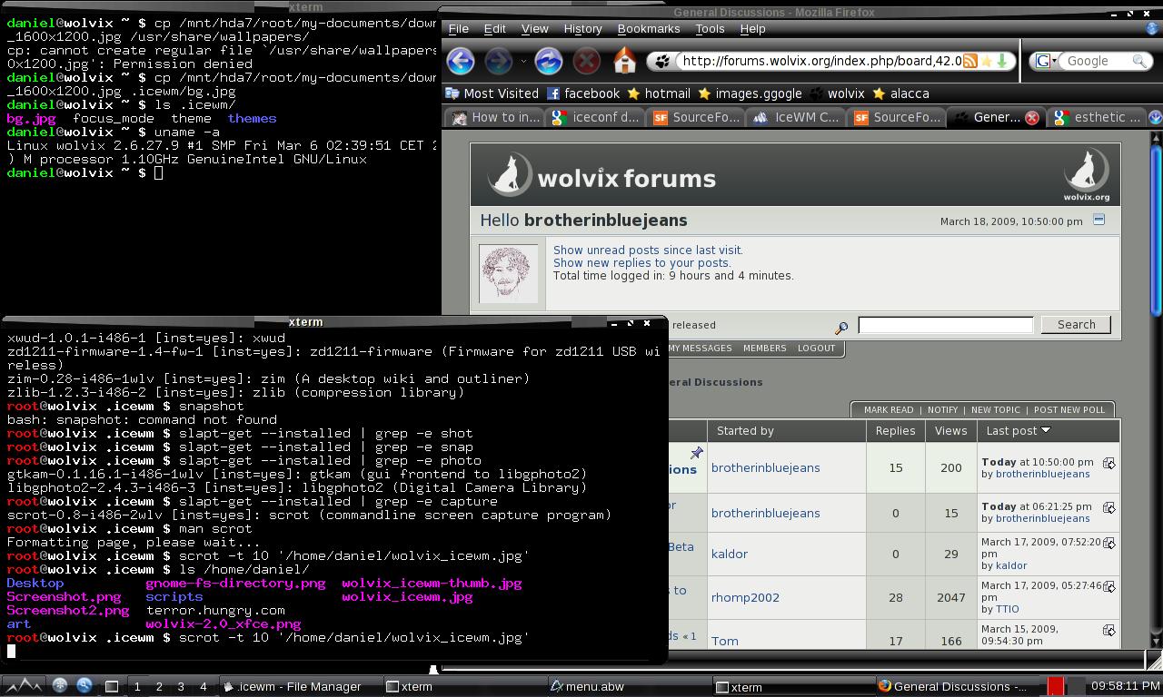Click the Firefox Forward arrow button
The image size is (1163, 697).
498,61
